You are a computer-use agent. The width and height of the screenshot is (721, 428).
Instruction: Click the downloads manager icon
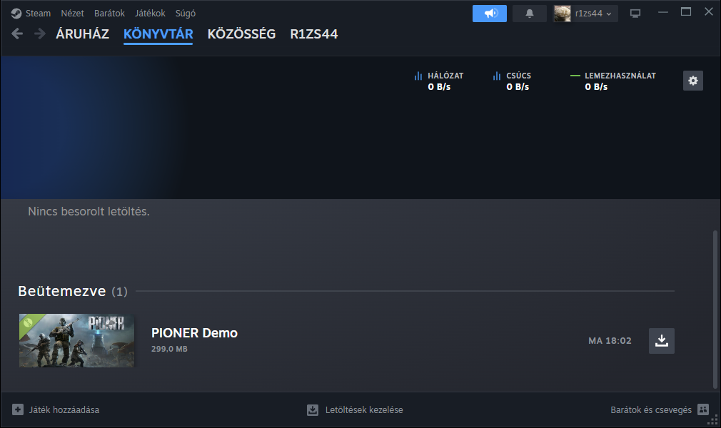(x=313, y=409)
